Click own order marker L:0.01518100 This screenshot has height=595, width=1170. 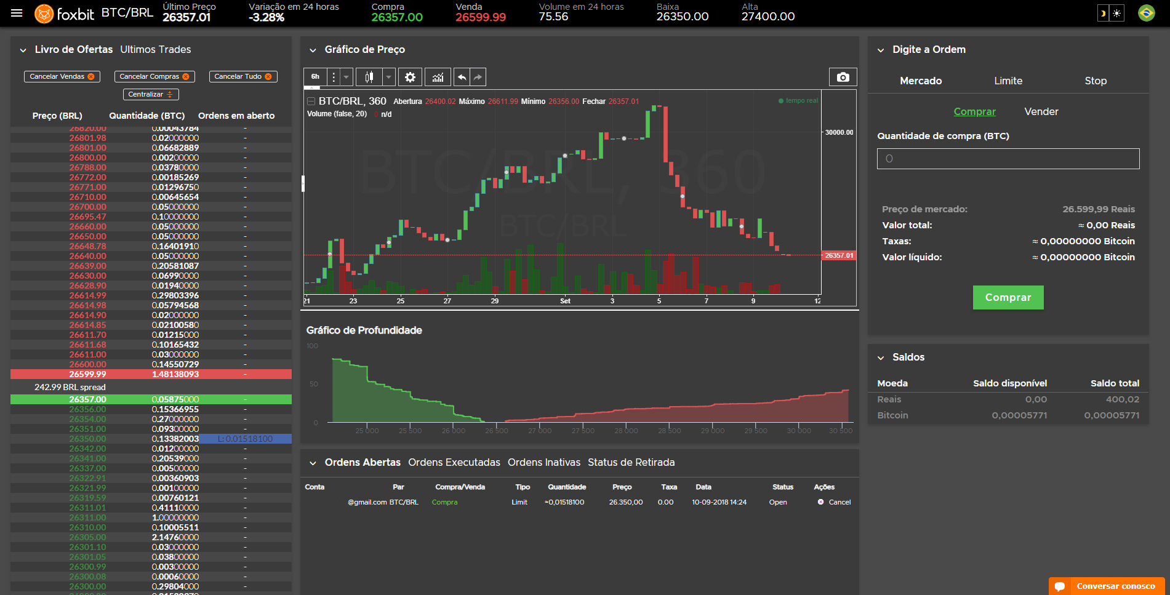(245, 439)
